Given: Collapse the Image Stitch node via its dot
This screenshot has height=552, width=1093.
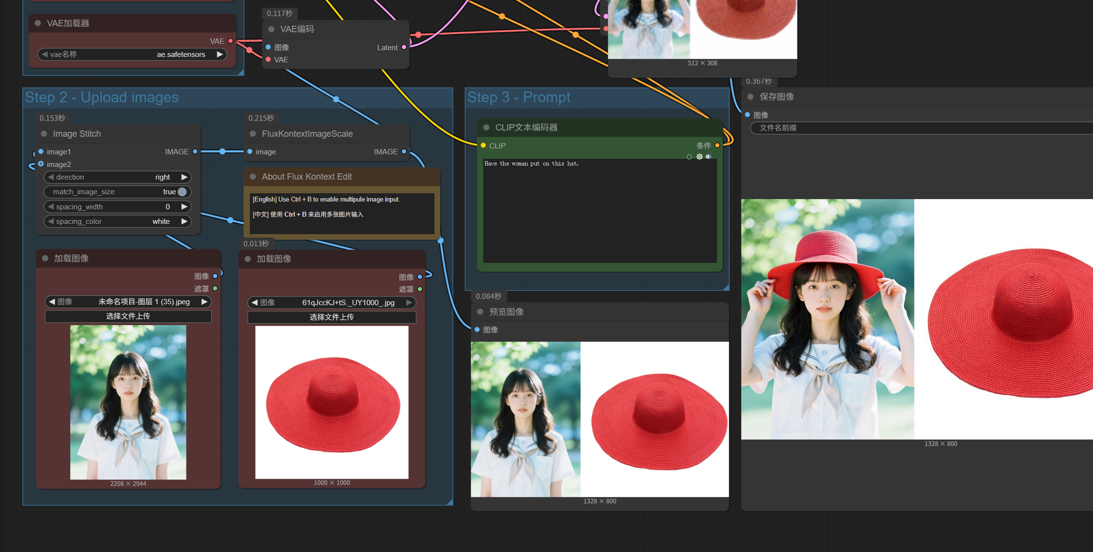Looking at the screenshot, I should tap(44, 134).
